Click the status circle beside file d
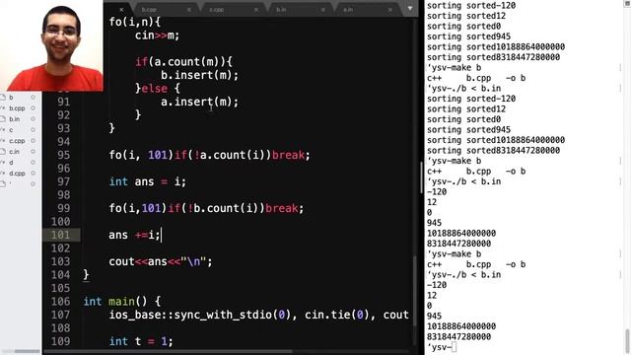 [x=33, y=163]
